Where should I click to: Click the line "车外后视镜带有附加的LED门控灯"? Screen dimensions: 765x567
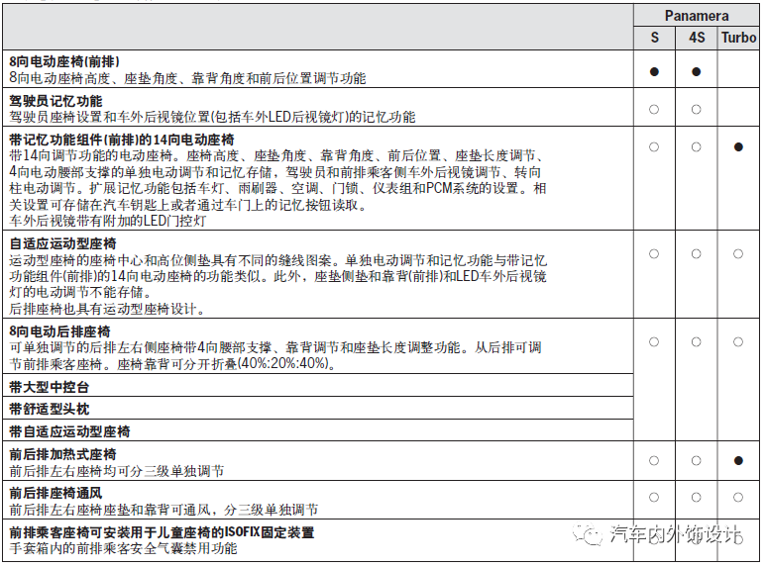(107, 221)
